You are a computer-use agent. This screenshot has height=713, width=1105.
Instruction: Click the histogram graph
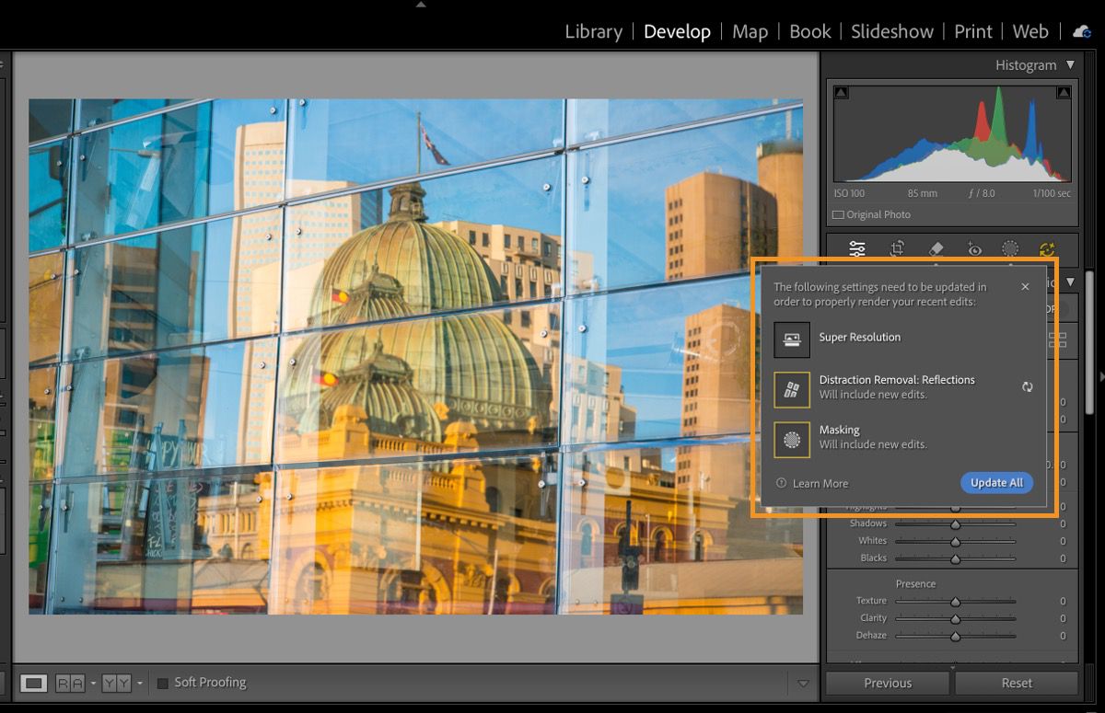(952, 133)
